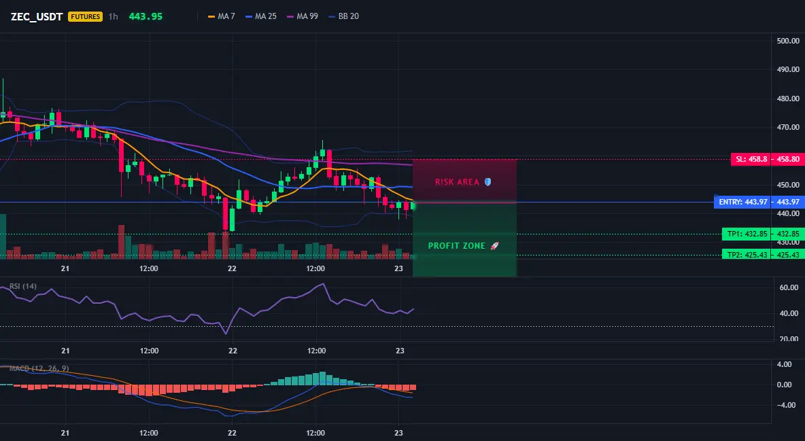Toggle the MA 7 legend indicator

pyautogui.click(x=221, y=16)
